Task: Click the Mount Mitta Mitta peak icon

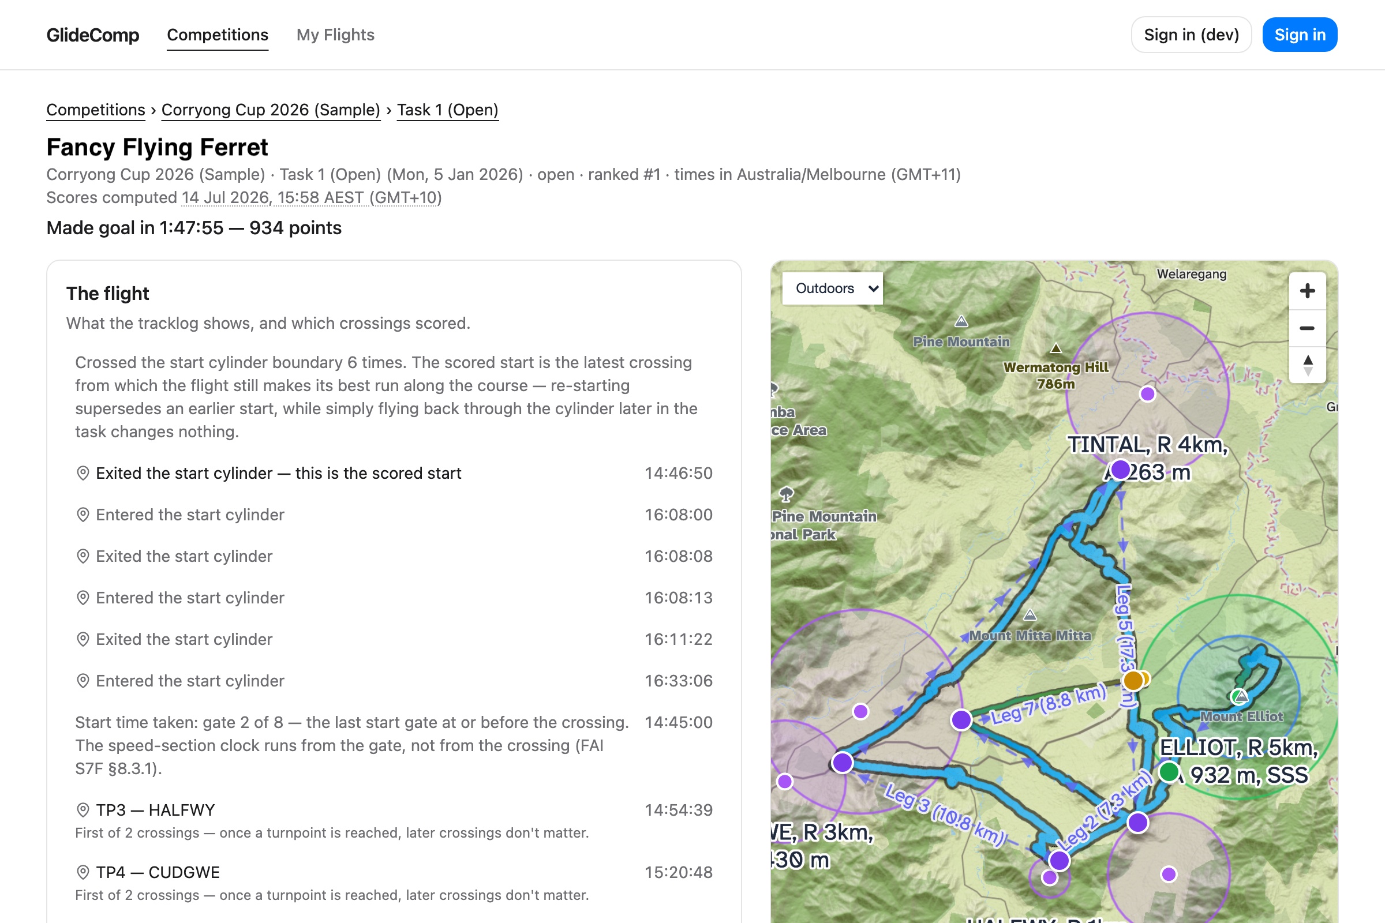Action: 1030,615
